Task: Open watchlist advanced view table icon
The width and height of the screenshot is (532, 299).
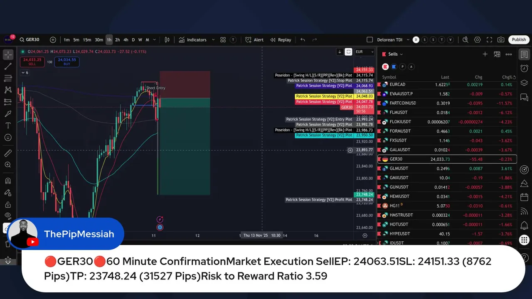Action: [x=497, y=54]
